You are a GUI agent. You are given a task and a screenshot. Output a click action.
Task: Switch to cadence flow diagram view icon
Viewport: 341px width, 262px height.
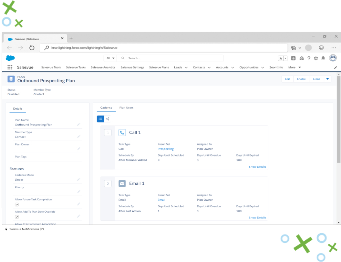(x=107, y=119)
